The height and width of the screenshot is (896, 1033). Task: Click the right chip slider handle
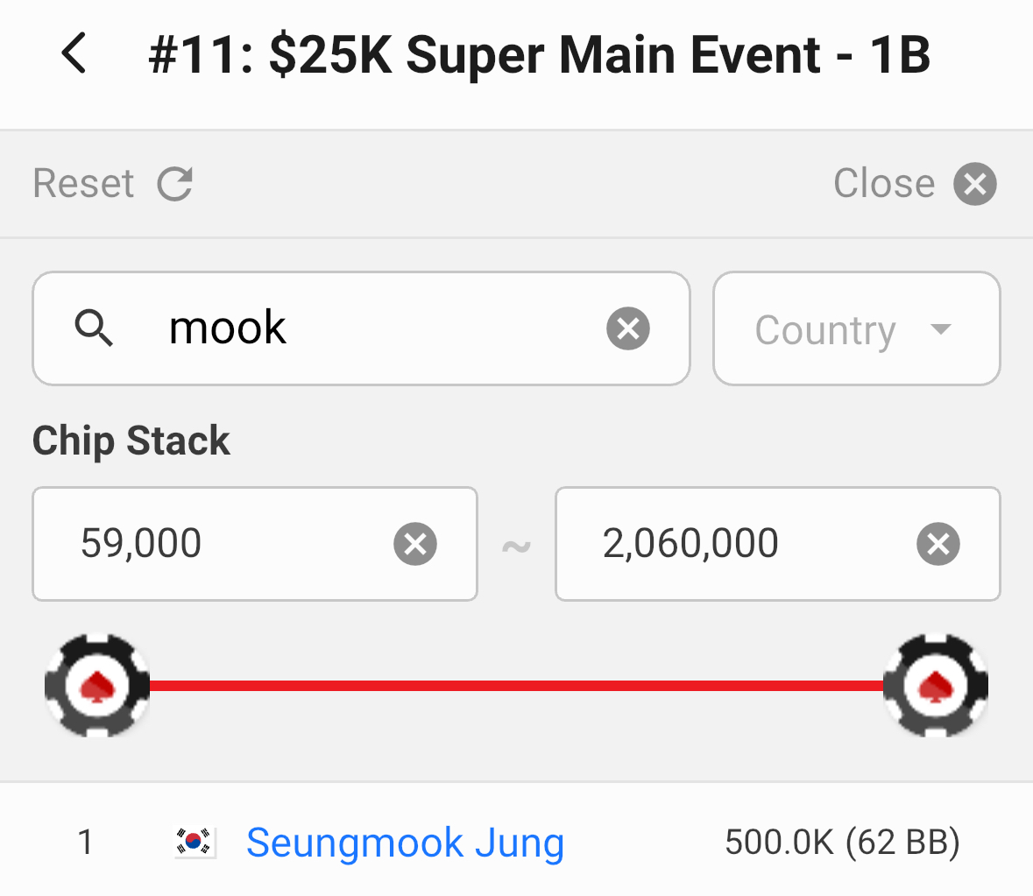936,686
